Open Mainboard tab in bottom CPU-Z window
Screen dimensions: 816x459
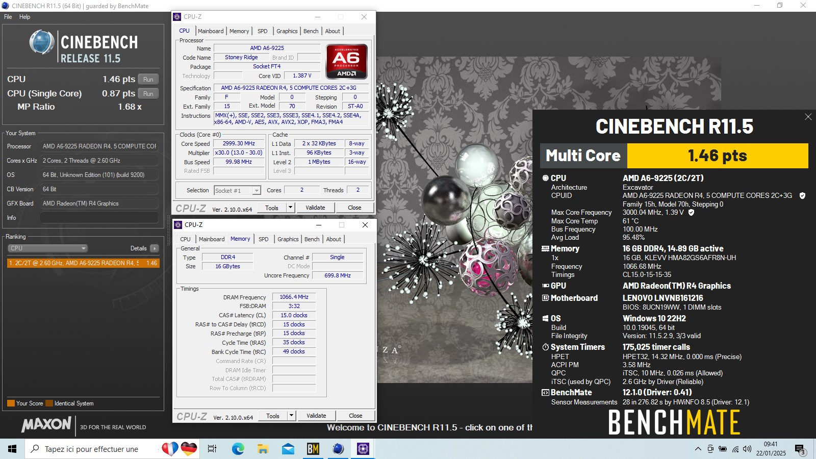pos(212,239)
